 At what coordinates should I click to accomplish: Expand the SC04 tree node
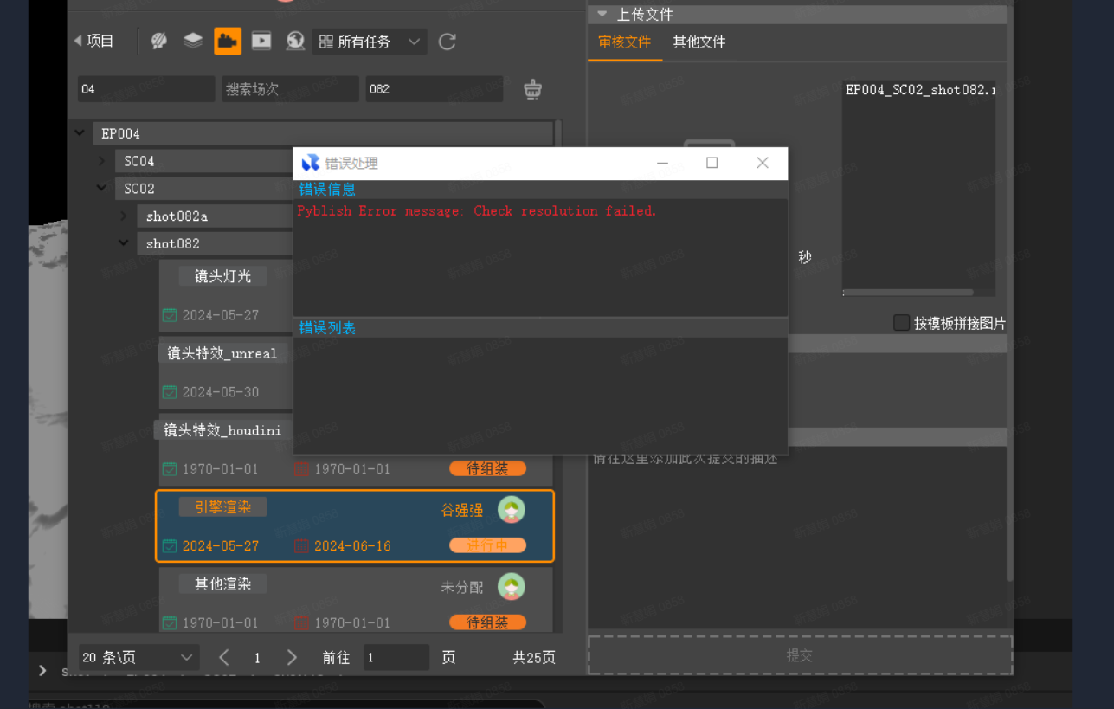(x=102, y=161)
